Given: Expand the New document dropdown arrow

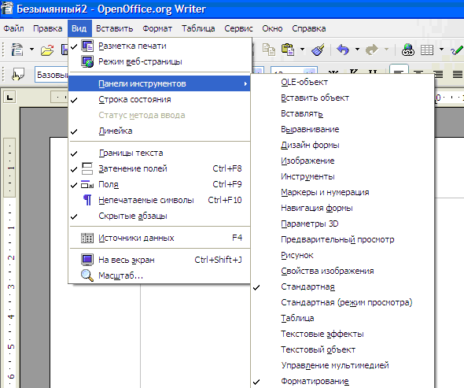Looking at the screenshot, I should pyautogui.click(x=31, y=49).
